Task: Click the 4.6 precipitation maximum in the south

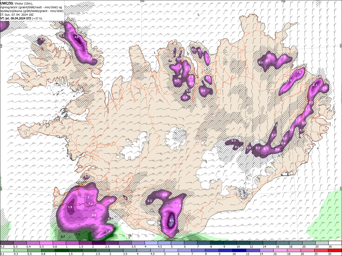Action: click(x=172, y=221)
